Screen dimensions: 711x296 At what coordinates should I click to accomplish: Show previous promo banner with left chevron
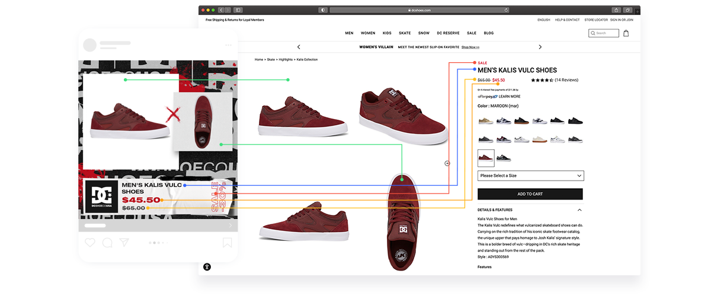(x=299, y=47)
